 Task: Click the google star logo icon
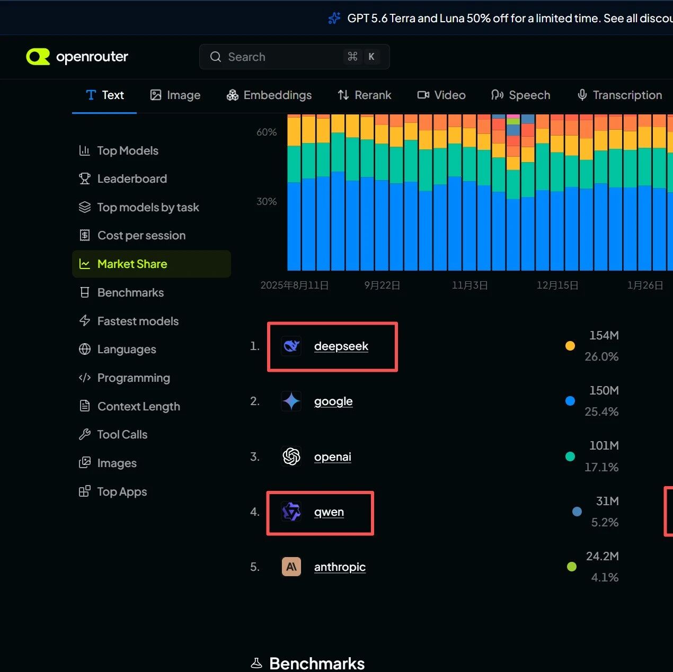point(291,401)
